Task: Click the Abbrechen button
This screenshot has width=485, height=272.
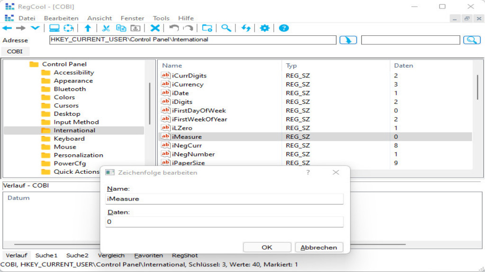Action: 319,247
